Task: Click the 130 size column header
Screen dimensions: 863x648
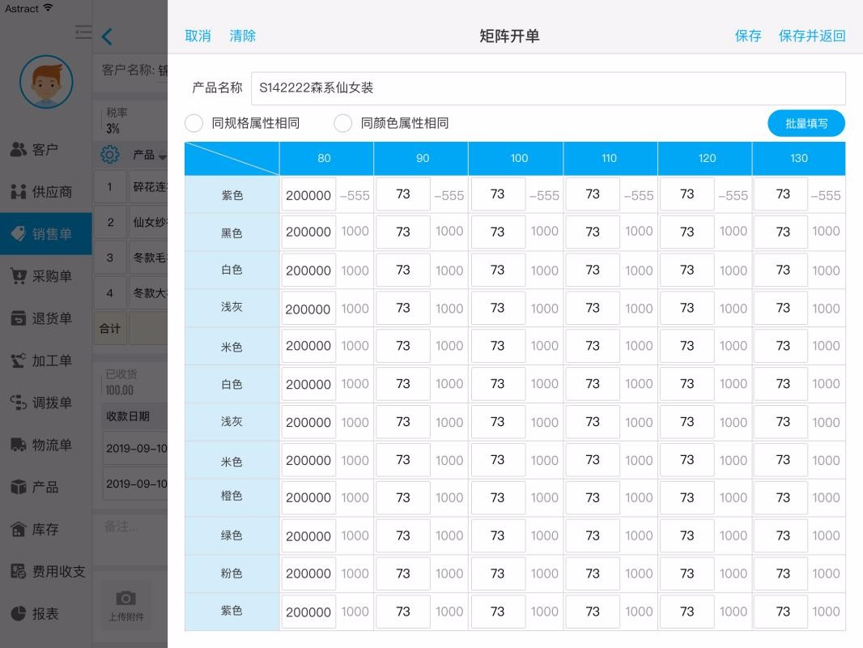Action: click(799, 159)
